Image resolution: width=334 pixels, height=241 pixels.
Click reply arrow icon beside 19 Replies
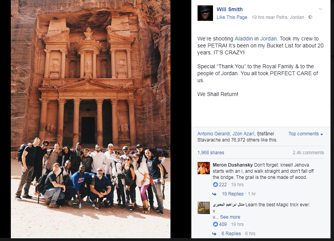[214, 194]
